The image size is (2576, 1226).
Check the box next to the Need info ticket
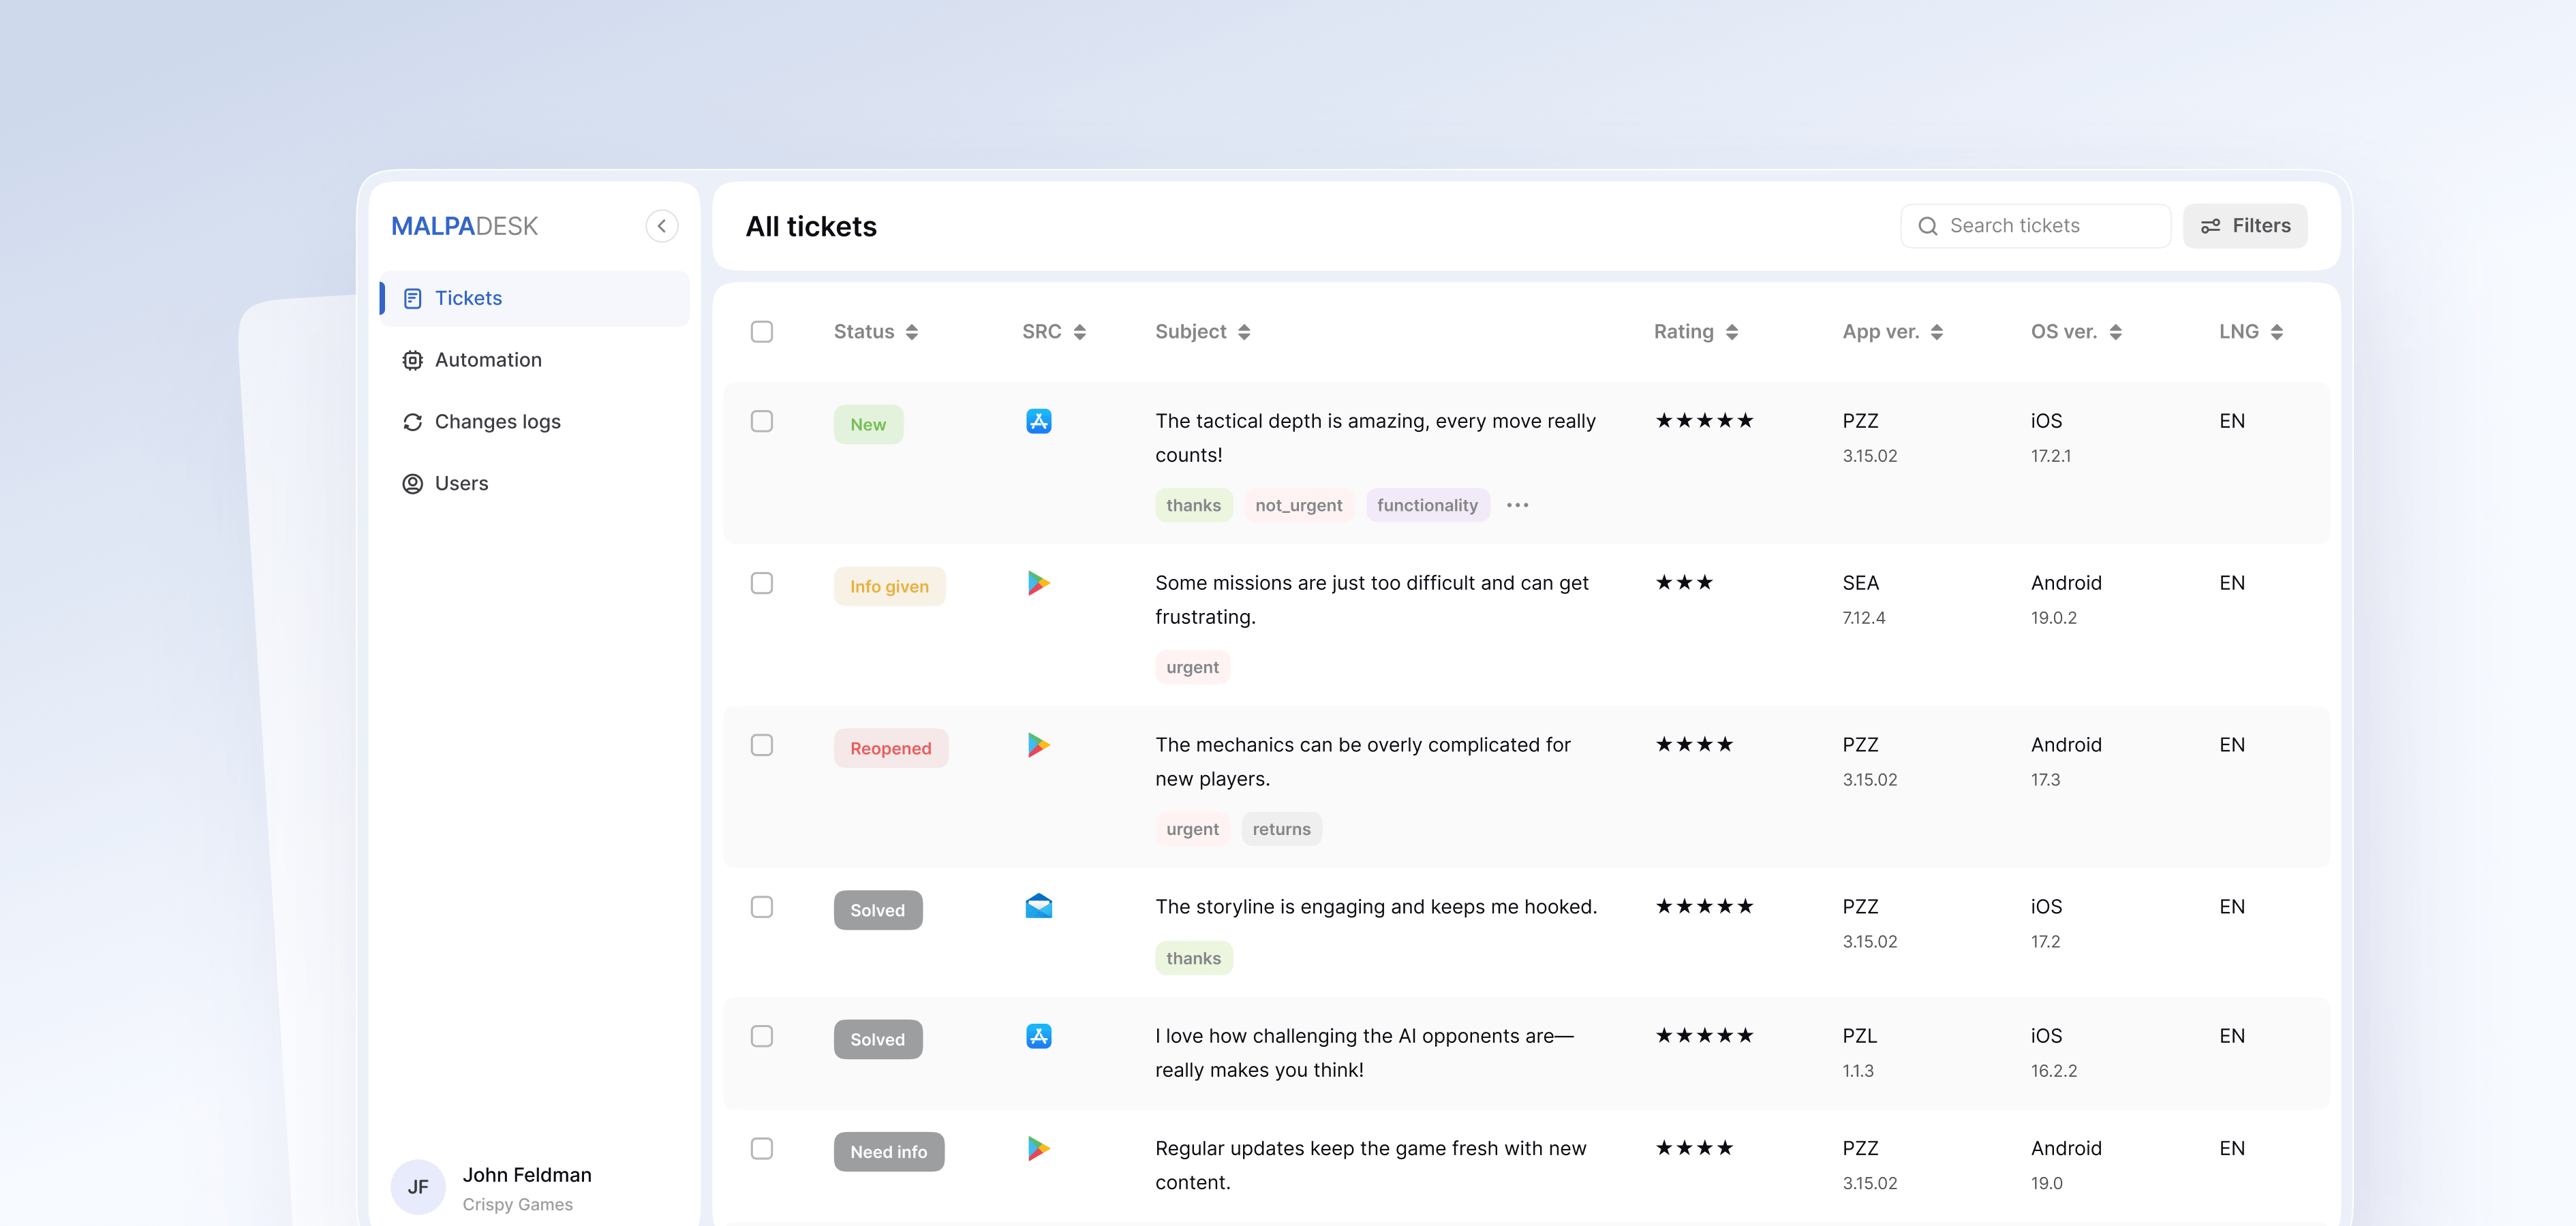coord(762,1149)
